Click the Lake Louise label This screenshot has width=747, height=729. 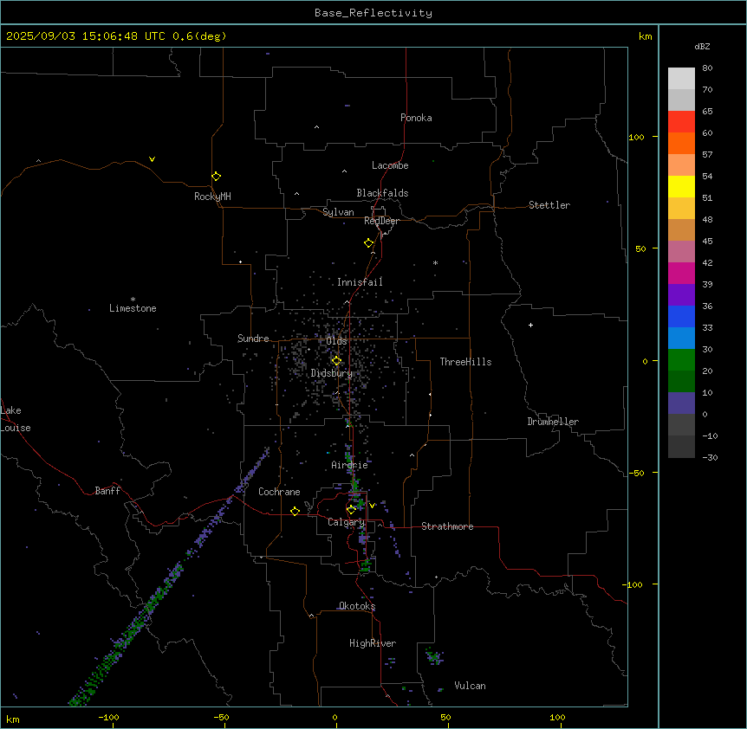coord(16,419)
